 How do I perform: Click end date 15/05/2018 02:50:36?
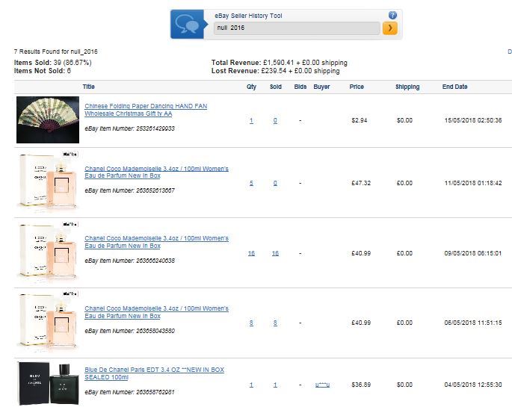pos(473,120)
